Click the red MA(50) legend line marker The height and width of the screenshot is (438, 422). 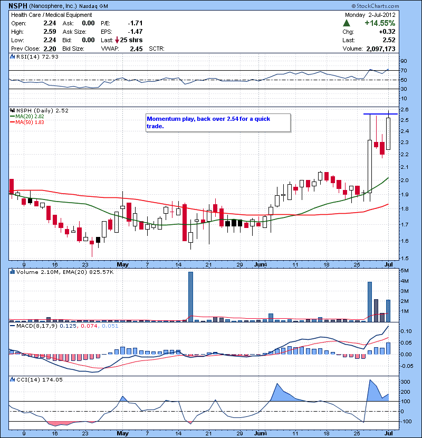coord(12,122)
